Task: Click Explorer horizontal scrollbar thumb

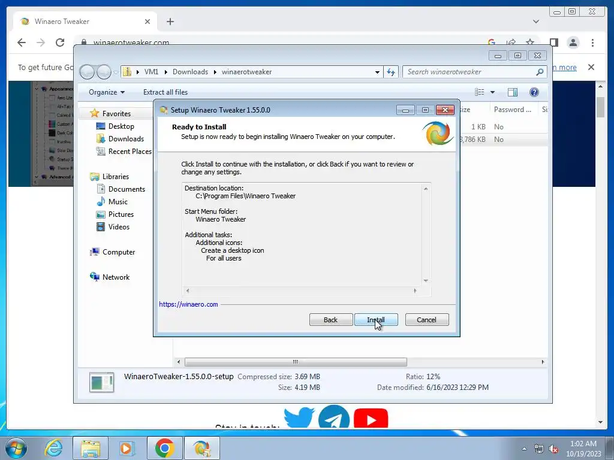Action: [296, 362]
